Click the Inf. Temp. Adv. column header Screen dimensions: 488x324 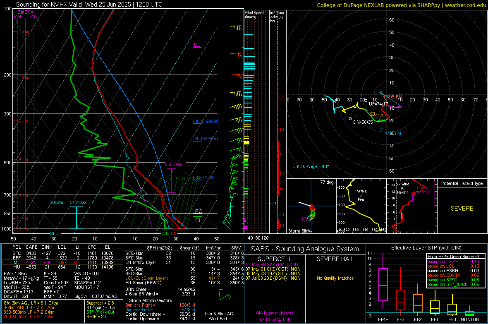pos(277,17)
